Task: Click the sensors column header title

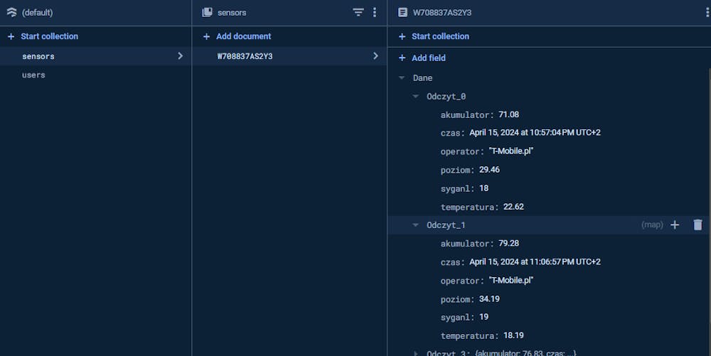Action: pyautogui.click(x=232, y=13)
